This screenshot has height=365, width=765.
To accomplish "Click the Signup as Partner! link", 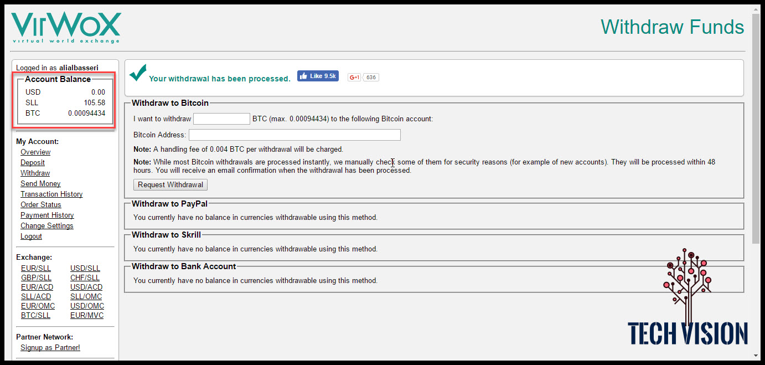I will click(x=50, y=347).
